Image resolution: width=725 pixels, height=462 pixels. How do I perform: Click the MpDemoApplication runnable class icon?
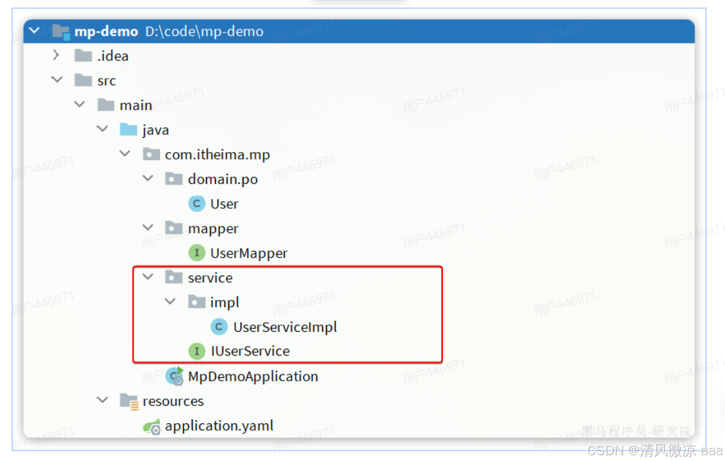pos(175,376)
